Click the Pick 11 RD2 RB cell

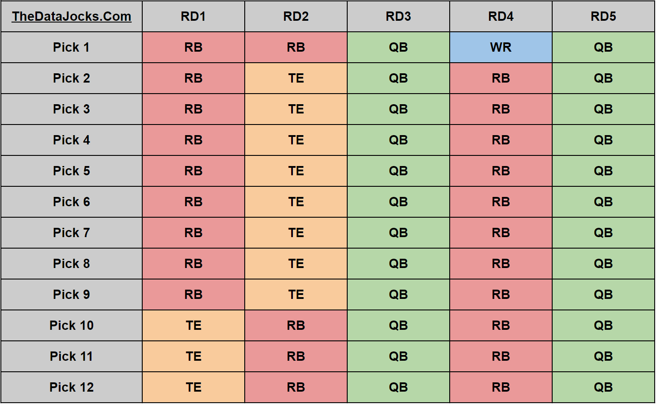click(x=296, y=356)
